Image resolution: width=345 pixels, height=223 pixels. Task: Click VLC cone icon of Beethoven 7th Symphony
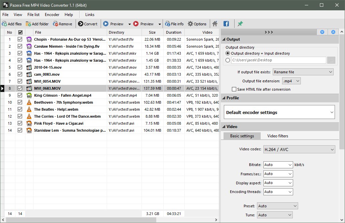point(29,102)
